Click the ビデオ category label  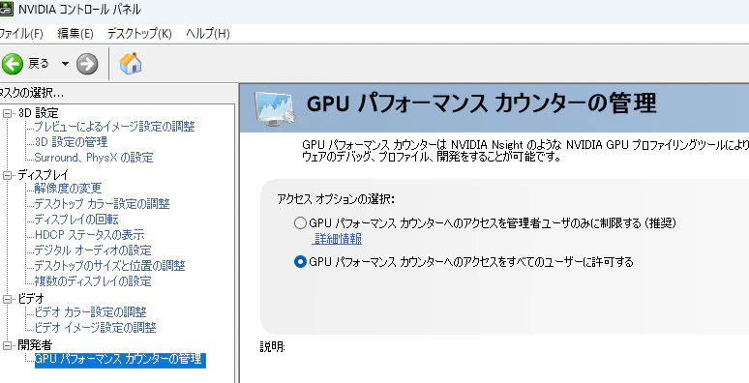[31, 299]
